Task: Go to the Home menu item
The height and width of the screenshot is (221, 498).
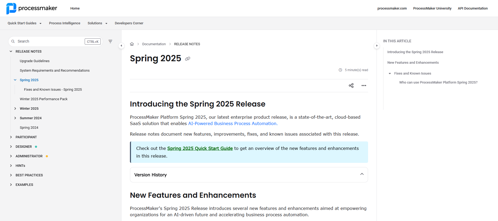Action: coord(75,8)
